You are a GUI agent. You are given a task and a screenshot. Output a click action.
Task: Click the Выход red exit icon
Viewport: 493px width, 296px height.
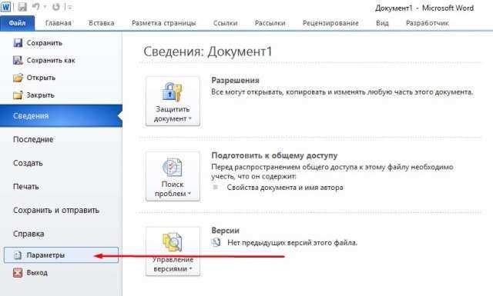[18, 272]
